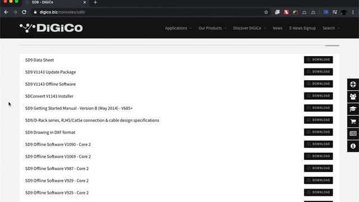Viewport: 359px width, 202px height.
Task: Expand the Our Products menu
Action: [213, 28]
